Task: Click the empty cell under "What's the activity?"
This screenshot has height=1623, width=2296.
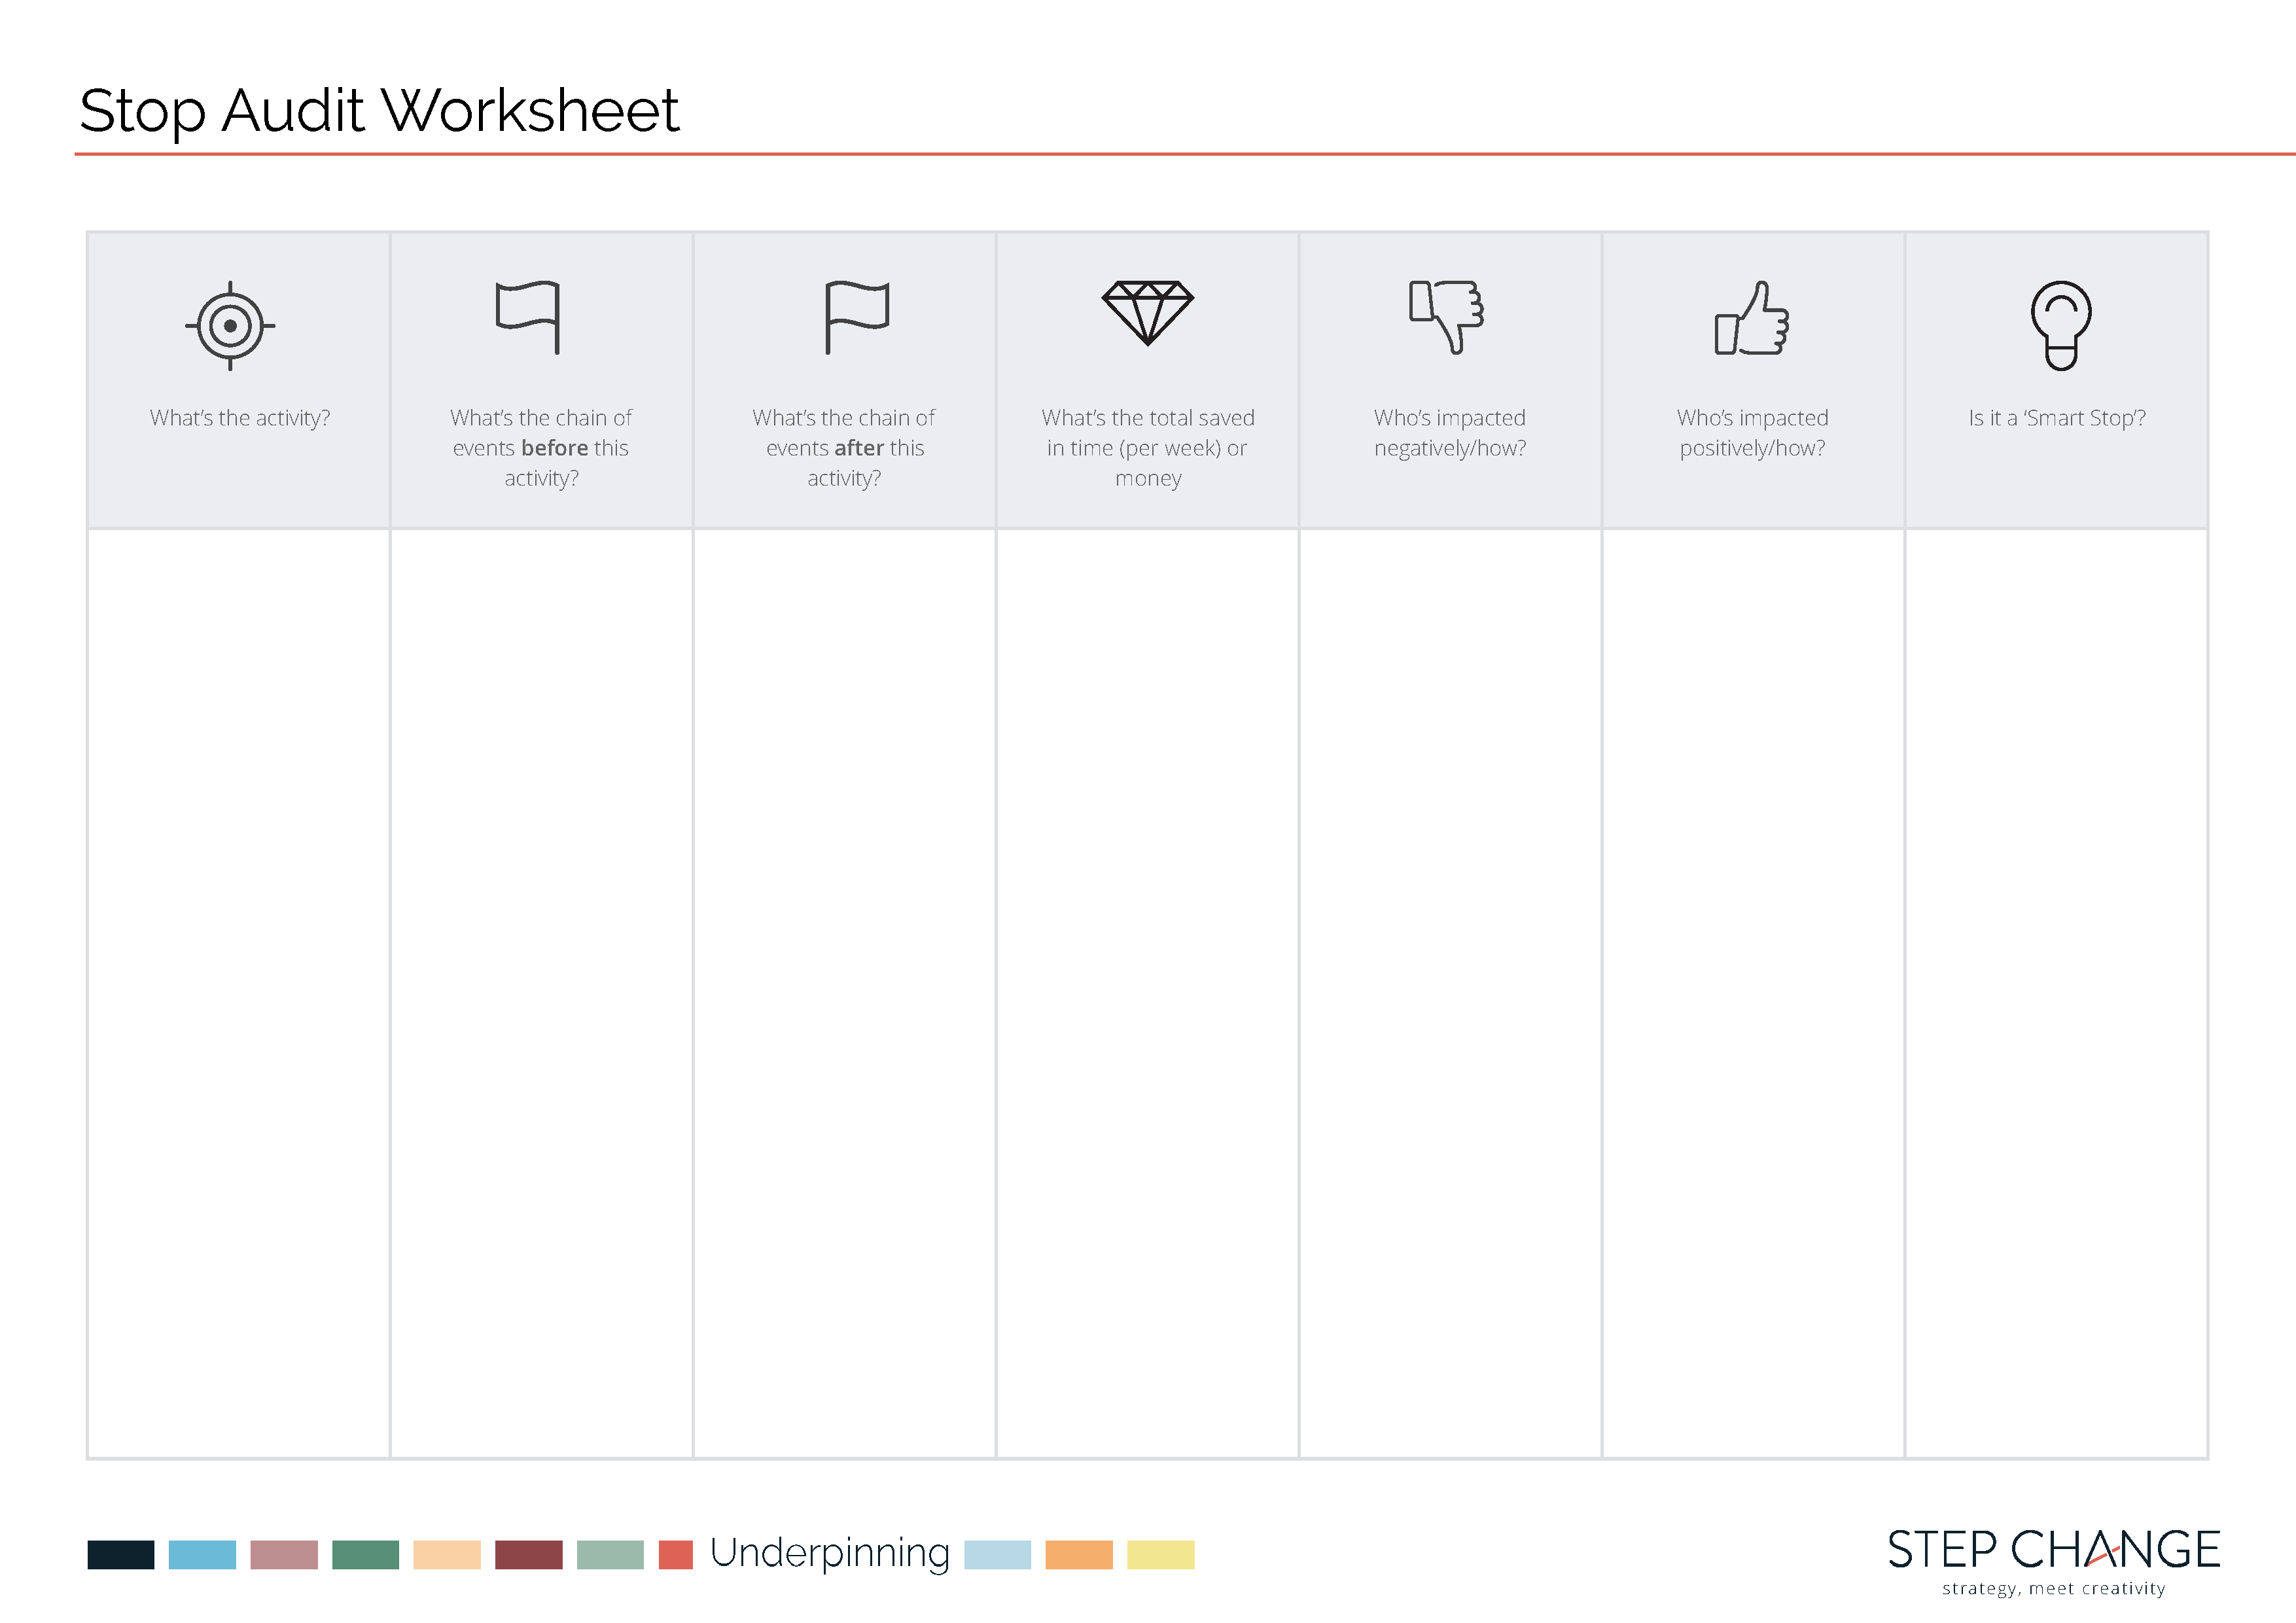Action: pyautogui.click(x=239, y=993)
